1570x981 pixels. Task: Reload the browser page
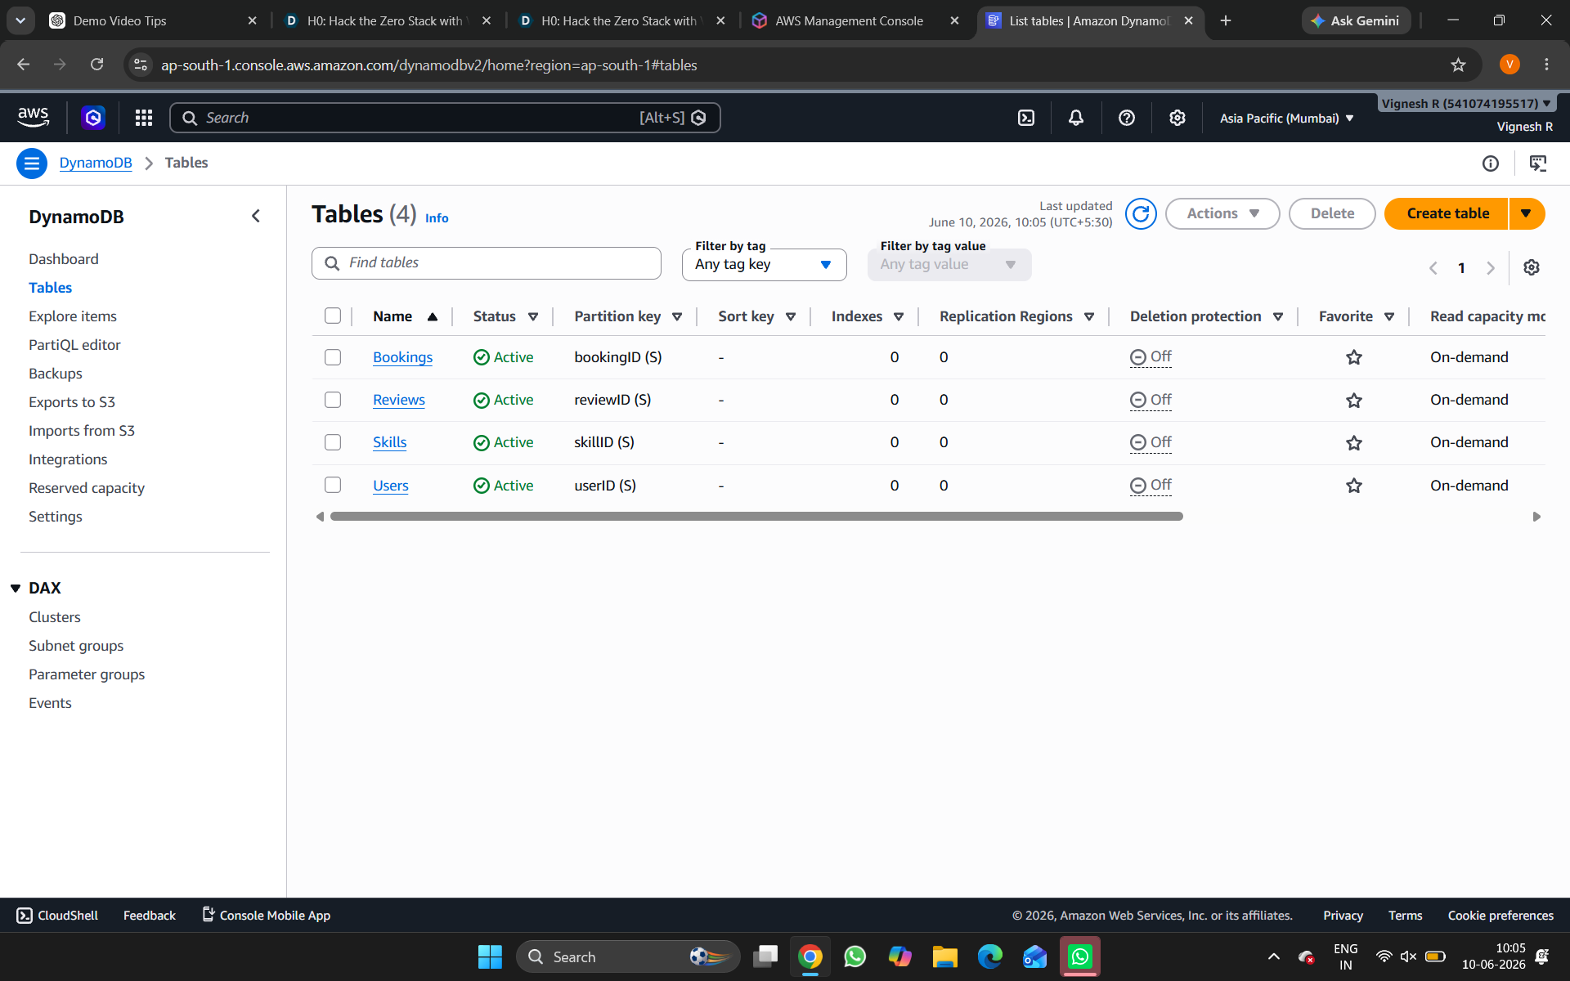point(96,65)
